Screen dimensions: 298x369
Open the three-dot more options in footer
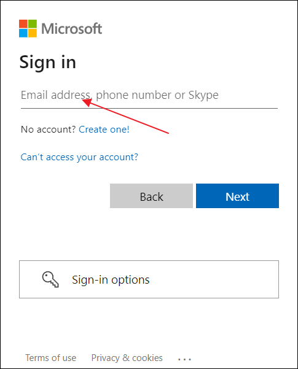coord(184,359)
